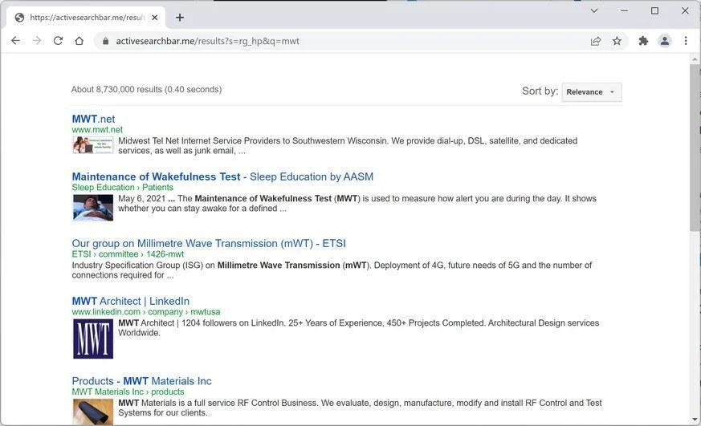This screenshot has height=426, width=701.
Task: Reload the current page
Action: coord(58,41)
